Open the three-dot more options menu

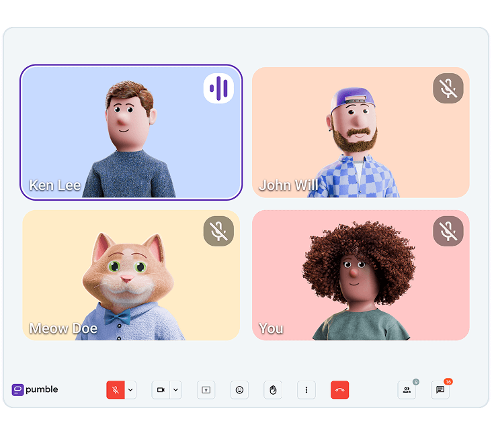pos(306,390)
